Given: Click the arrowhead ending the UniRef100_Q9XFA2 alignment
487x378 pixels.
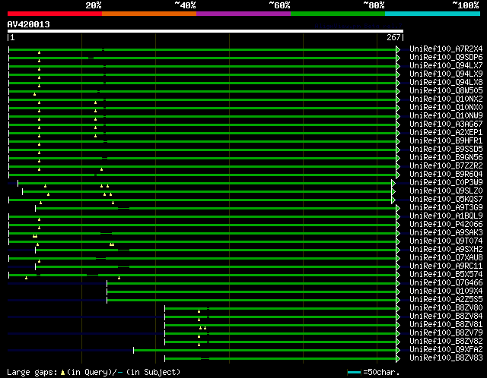Looking at the screenshot, I should [397, 350].
